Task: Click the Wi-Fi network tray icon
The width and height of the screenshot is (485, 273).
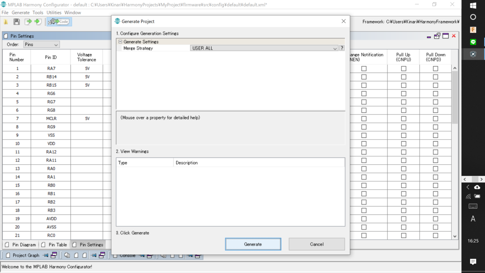Action: (468, 197)
